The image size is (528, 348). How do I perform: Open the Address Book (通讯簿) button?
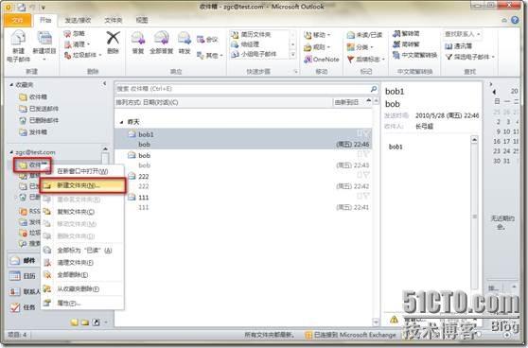click(458, 45)
